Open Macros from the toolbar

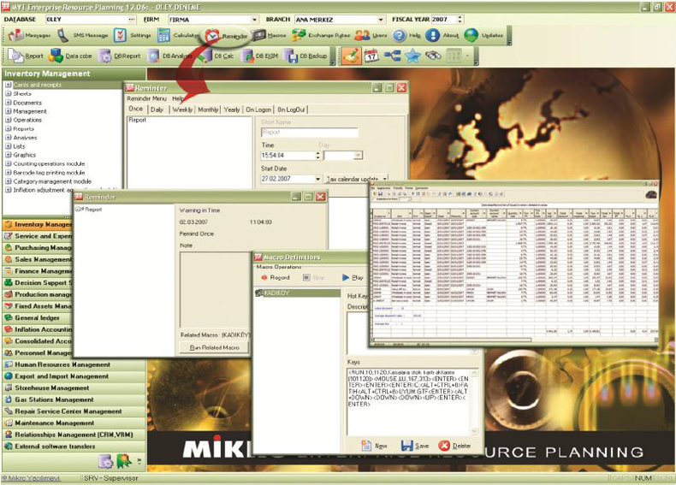click(x=270, y=35)
